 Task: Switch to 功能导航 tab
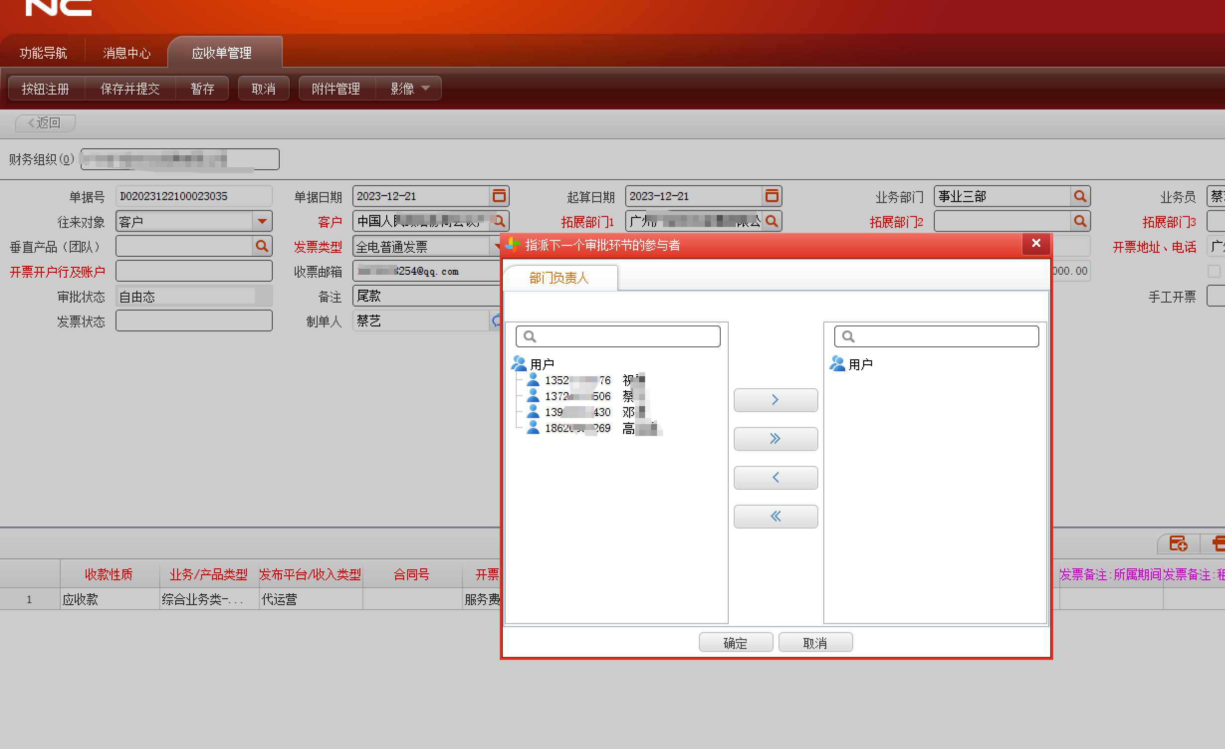click(x=43, y=53)
